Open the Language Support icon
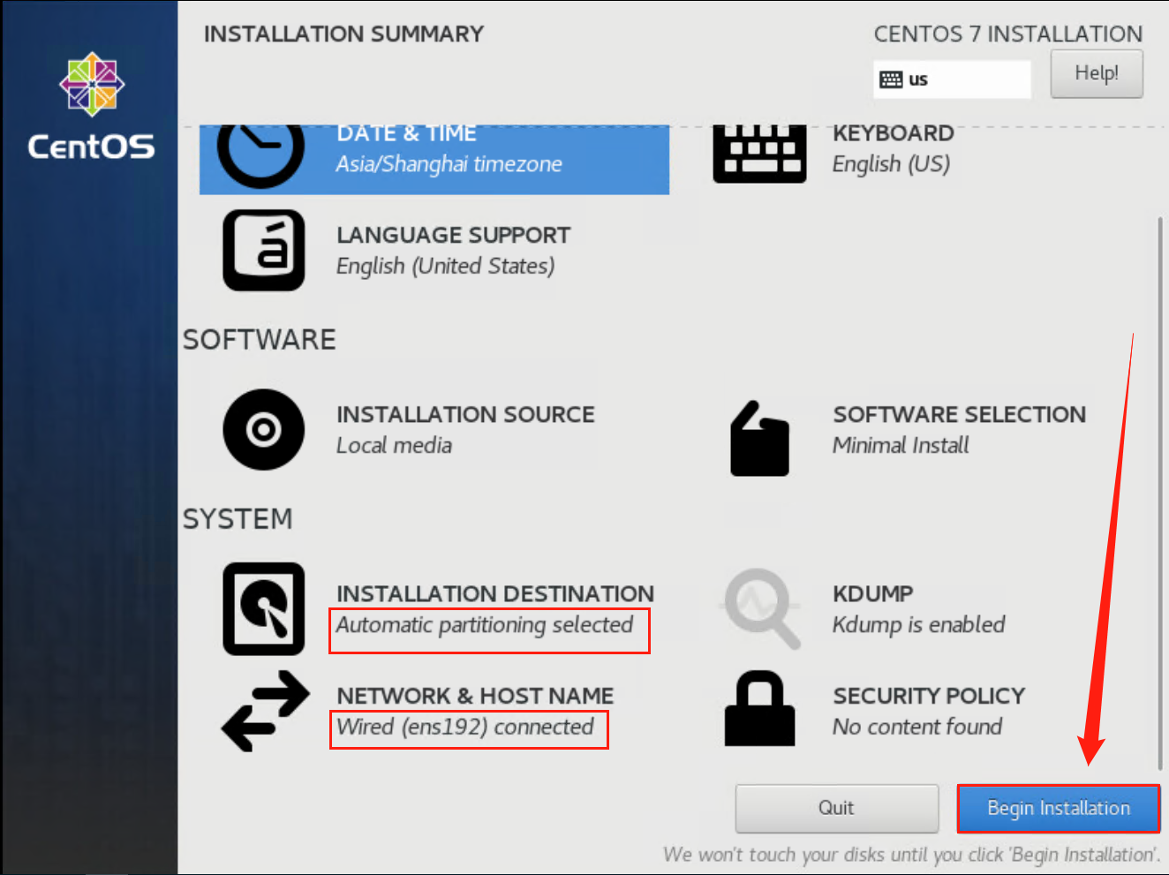 (263, 250)
